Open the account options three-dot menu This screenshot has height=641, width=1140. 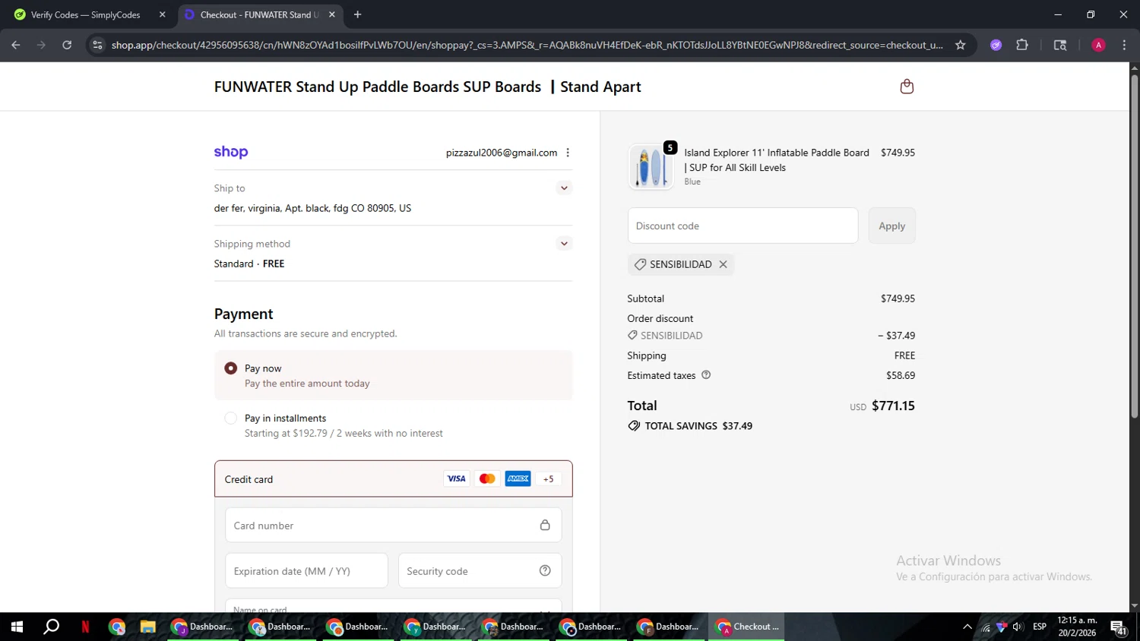(568, 153)
